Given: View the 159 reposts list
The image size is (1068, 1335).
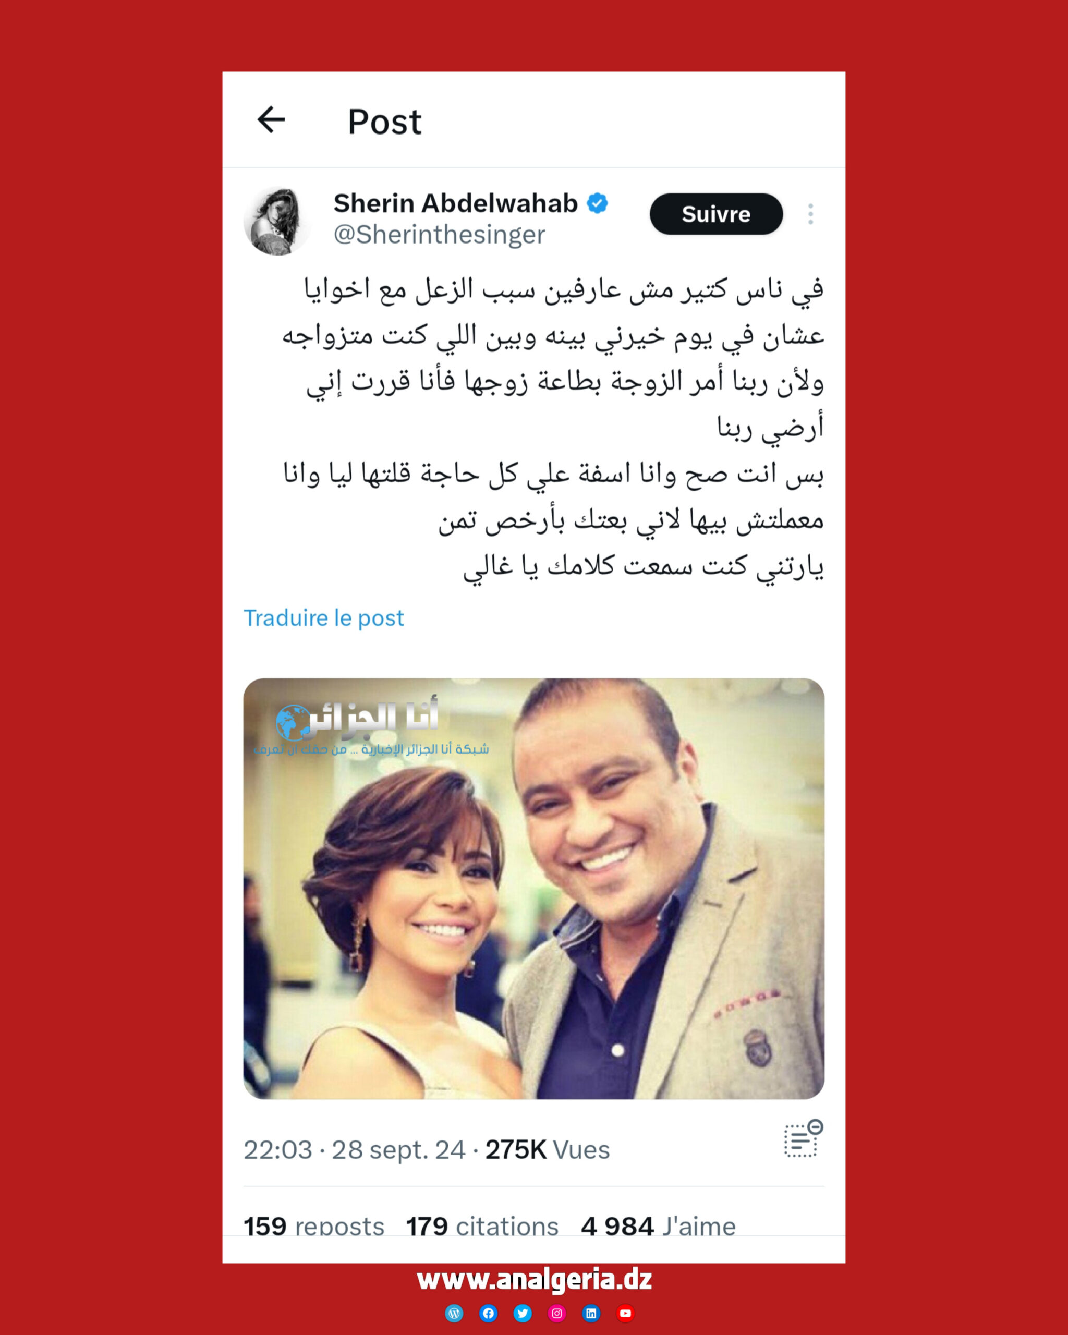Looking at the screenshot, I should pyautogui.click(x=314, y=1226).
